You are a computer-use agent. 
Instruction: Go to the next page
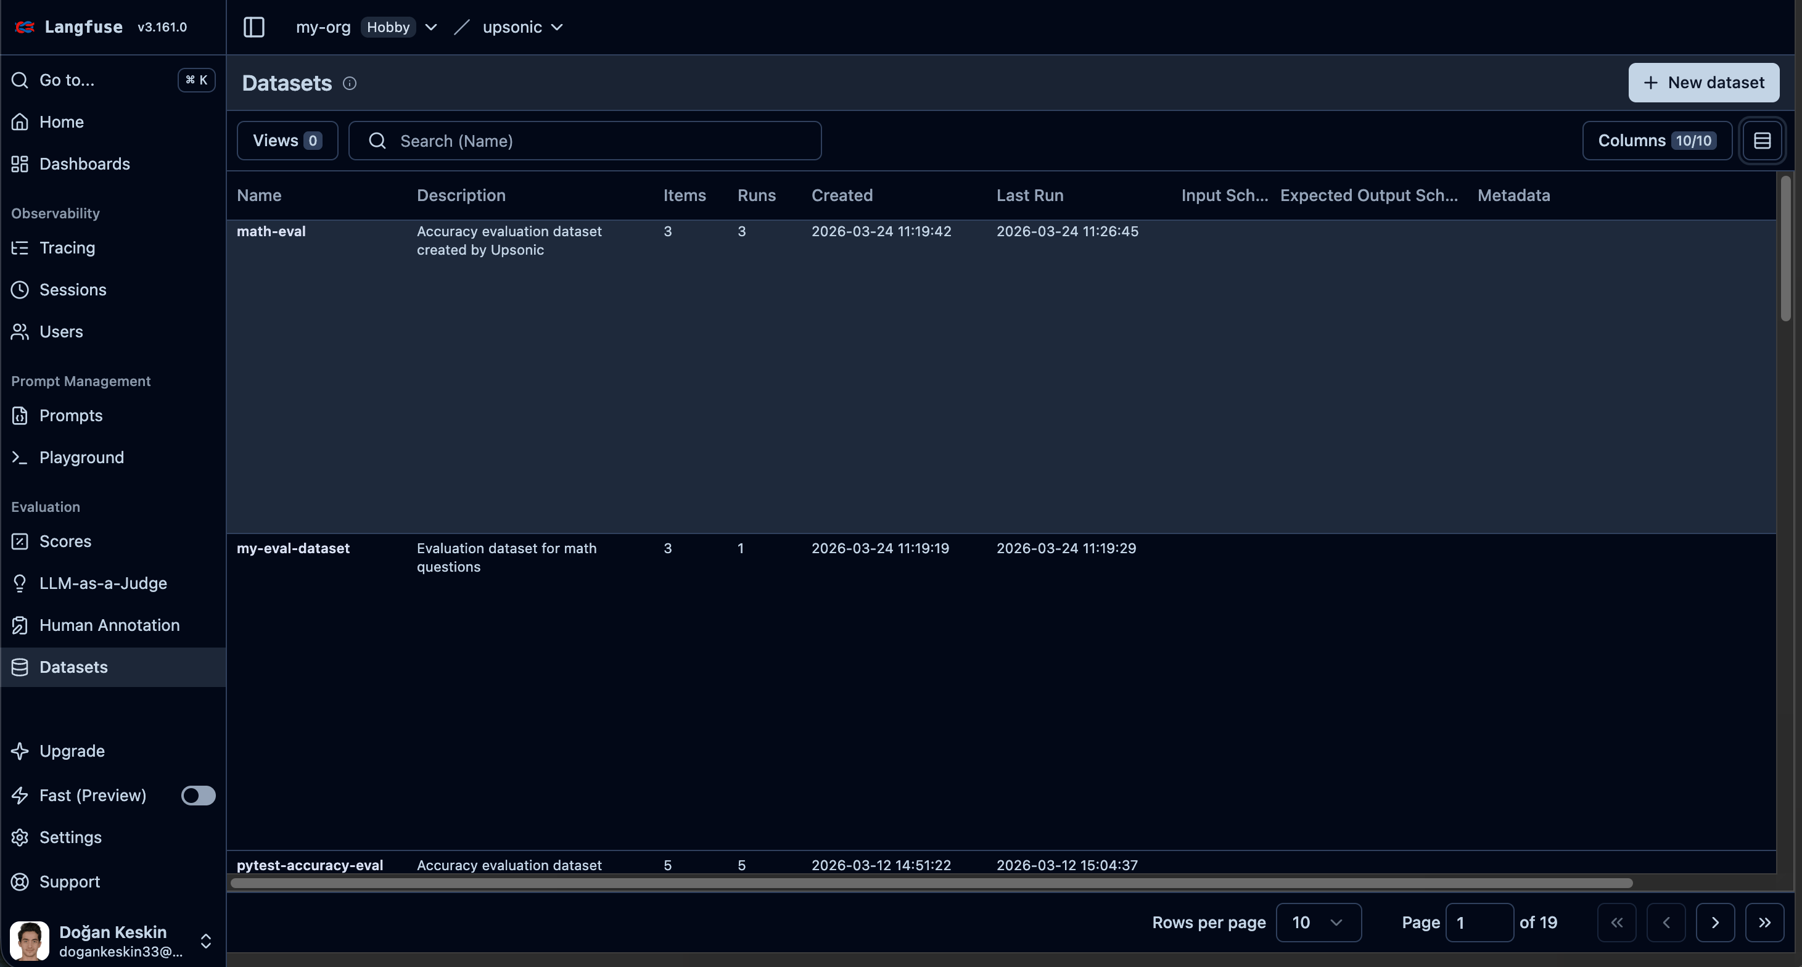pos(1715,922)
